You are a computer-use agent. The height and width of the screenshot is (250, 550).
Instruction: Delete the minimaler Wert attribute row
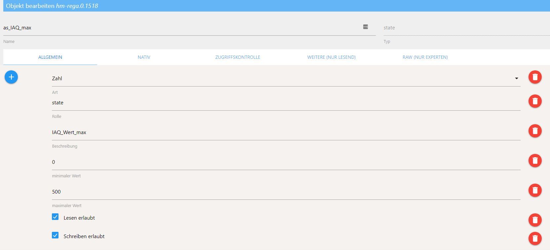click(x=535, y=161)
